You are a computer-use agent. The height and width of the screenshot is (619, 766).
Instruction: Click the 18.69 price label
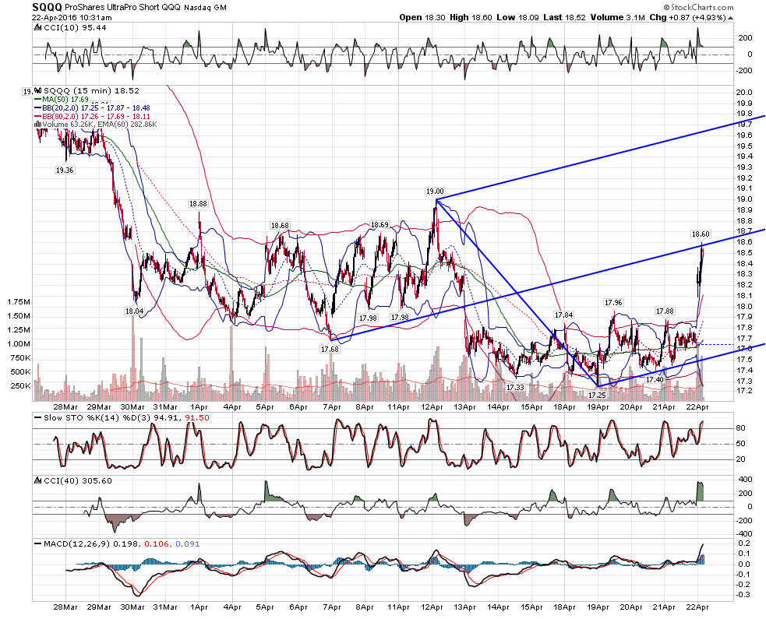(x=379, y=225)
